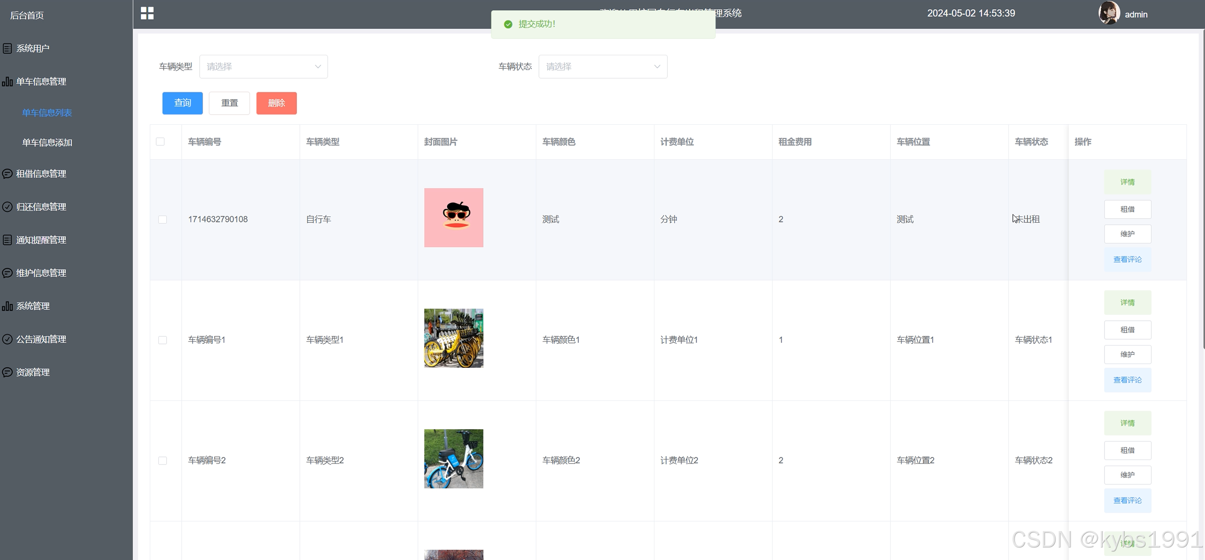The width and height of the screenshot is (1205, 560).
Task: Open the yellow bikes cover thumbnail
Action: coord(453,338)
